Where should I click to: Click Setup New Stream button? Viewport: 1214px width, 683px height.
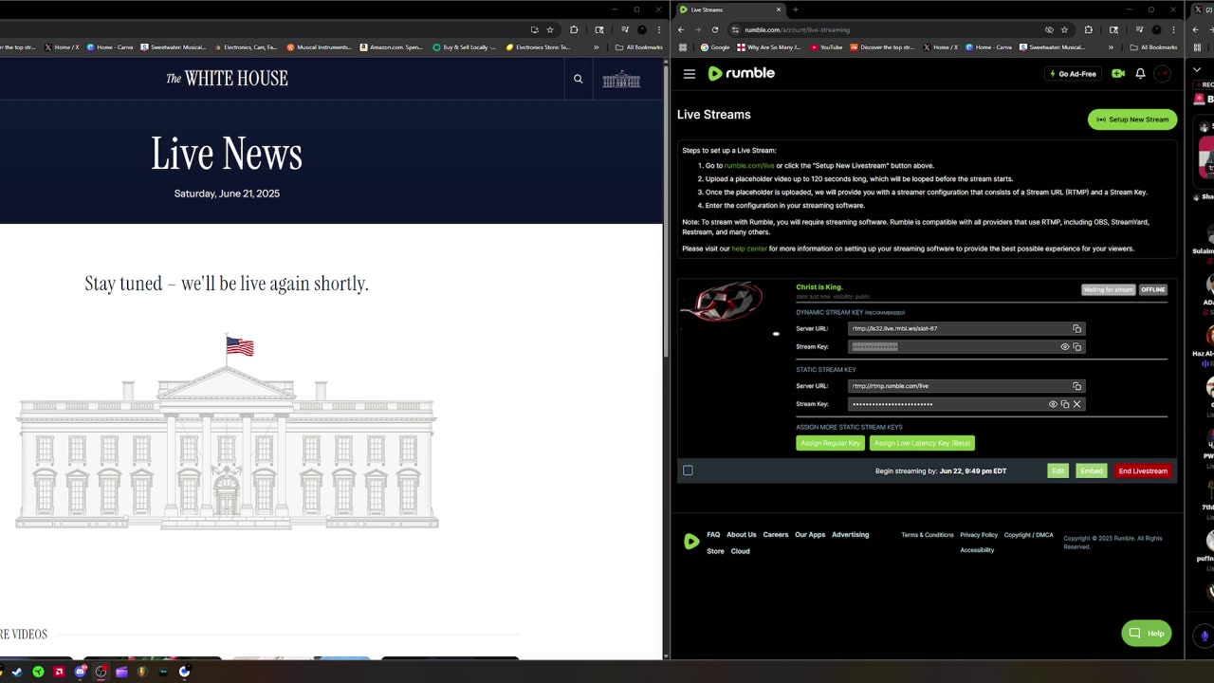click(1132, 120)
